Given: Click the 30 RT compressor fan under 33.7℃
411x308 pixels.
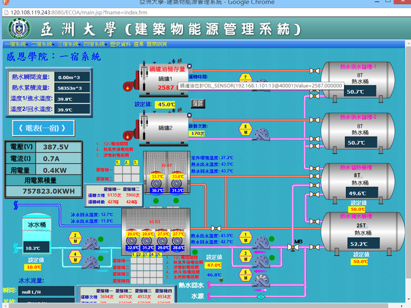Looking at the screenshot, I should coord(157,184).
